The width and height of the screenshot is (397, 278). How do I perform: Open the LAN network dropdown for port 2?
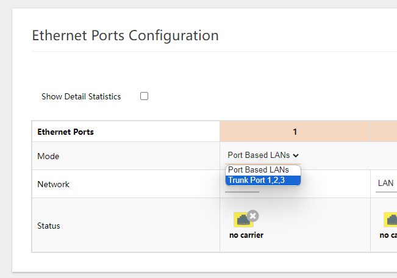click(385, 184)
